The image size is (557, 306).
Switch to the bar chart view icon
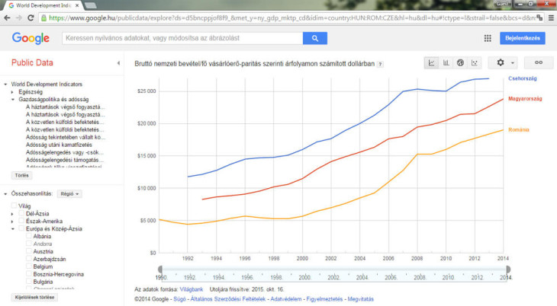[446, 62]
